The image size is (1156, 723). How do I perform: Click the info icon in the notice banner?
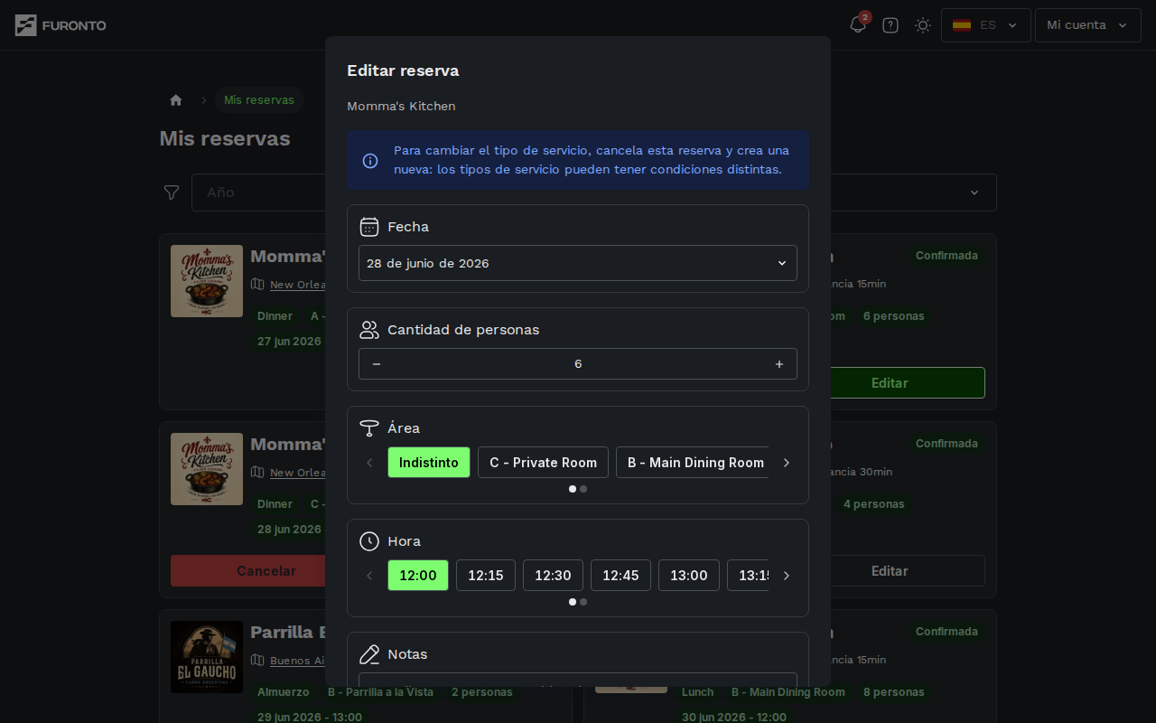pos(370,161)
